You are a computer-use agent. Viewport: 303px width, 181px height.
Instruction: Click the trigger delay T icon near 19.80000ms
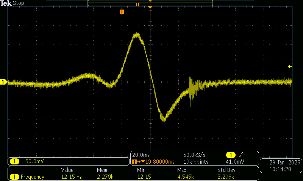click(134, 162)
